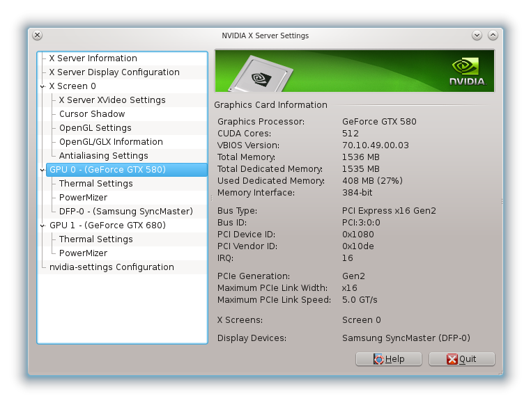Click the PCI Vendor ID value 0x10de
The height and width of the screenshot is (403, 531).
(358, 246)
